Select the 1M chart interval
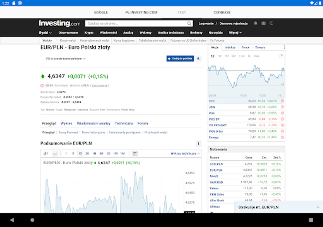 [122, 153]
